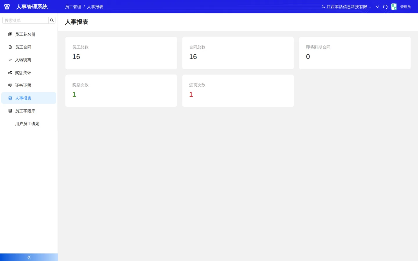Click the 人事报表 breadcrumb link
Viewport: 418px width, 261px height.
pyautogui.click(x=95, y=7)
